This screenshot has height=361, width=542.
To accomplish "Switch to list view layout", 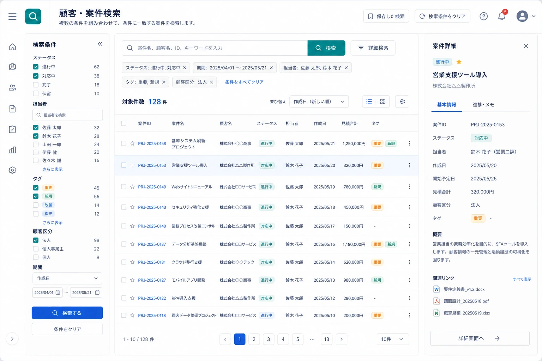I will (369, 102).
